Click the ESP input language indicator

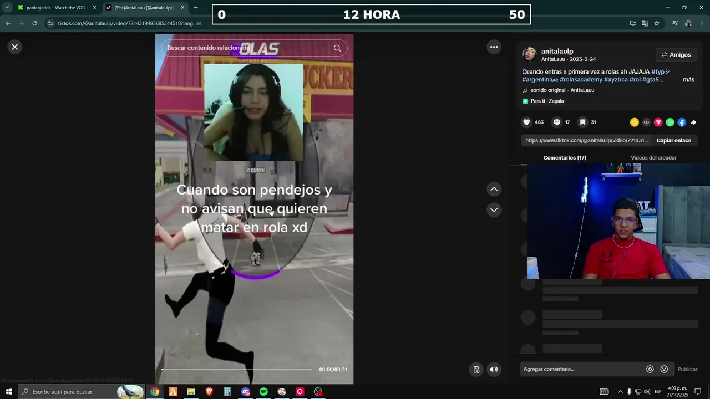click(658, 392)
